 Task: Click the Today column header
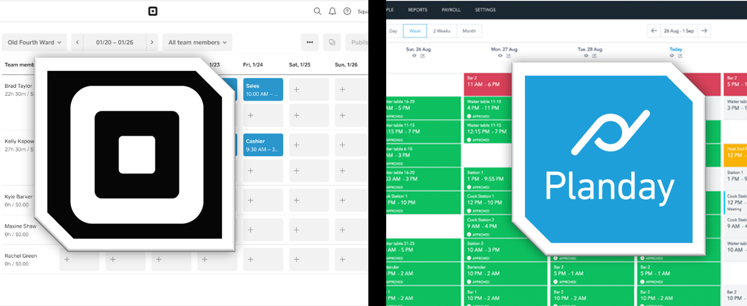pyautogui.click(x=676, y=49)
